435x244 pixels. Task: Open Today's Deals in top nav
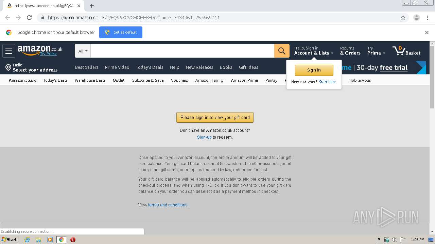tap(150, 67)
